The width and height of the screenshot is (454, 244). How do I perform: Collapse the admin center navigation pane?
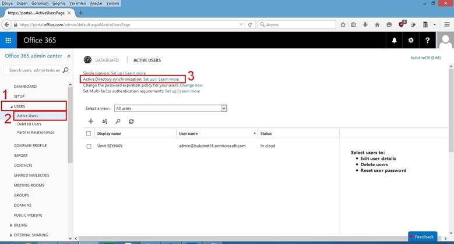[69, 56]
